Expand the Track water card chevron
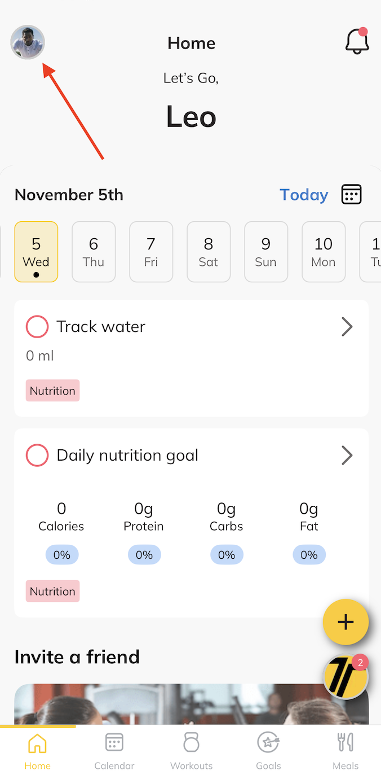Image resolution: width=381 pixels, height=779 pixels. [x=347, y=327]
